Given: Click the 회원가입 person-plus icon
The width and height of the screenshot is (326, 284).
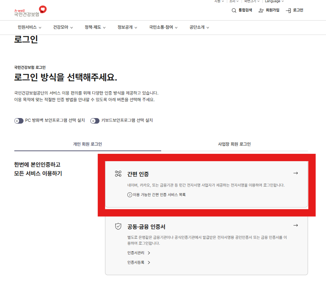Looking at the screenshot, I should (261, 10).
